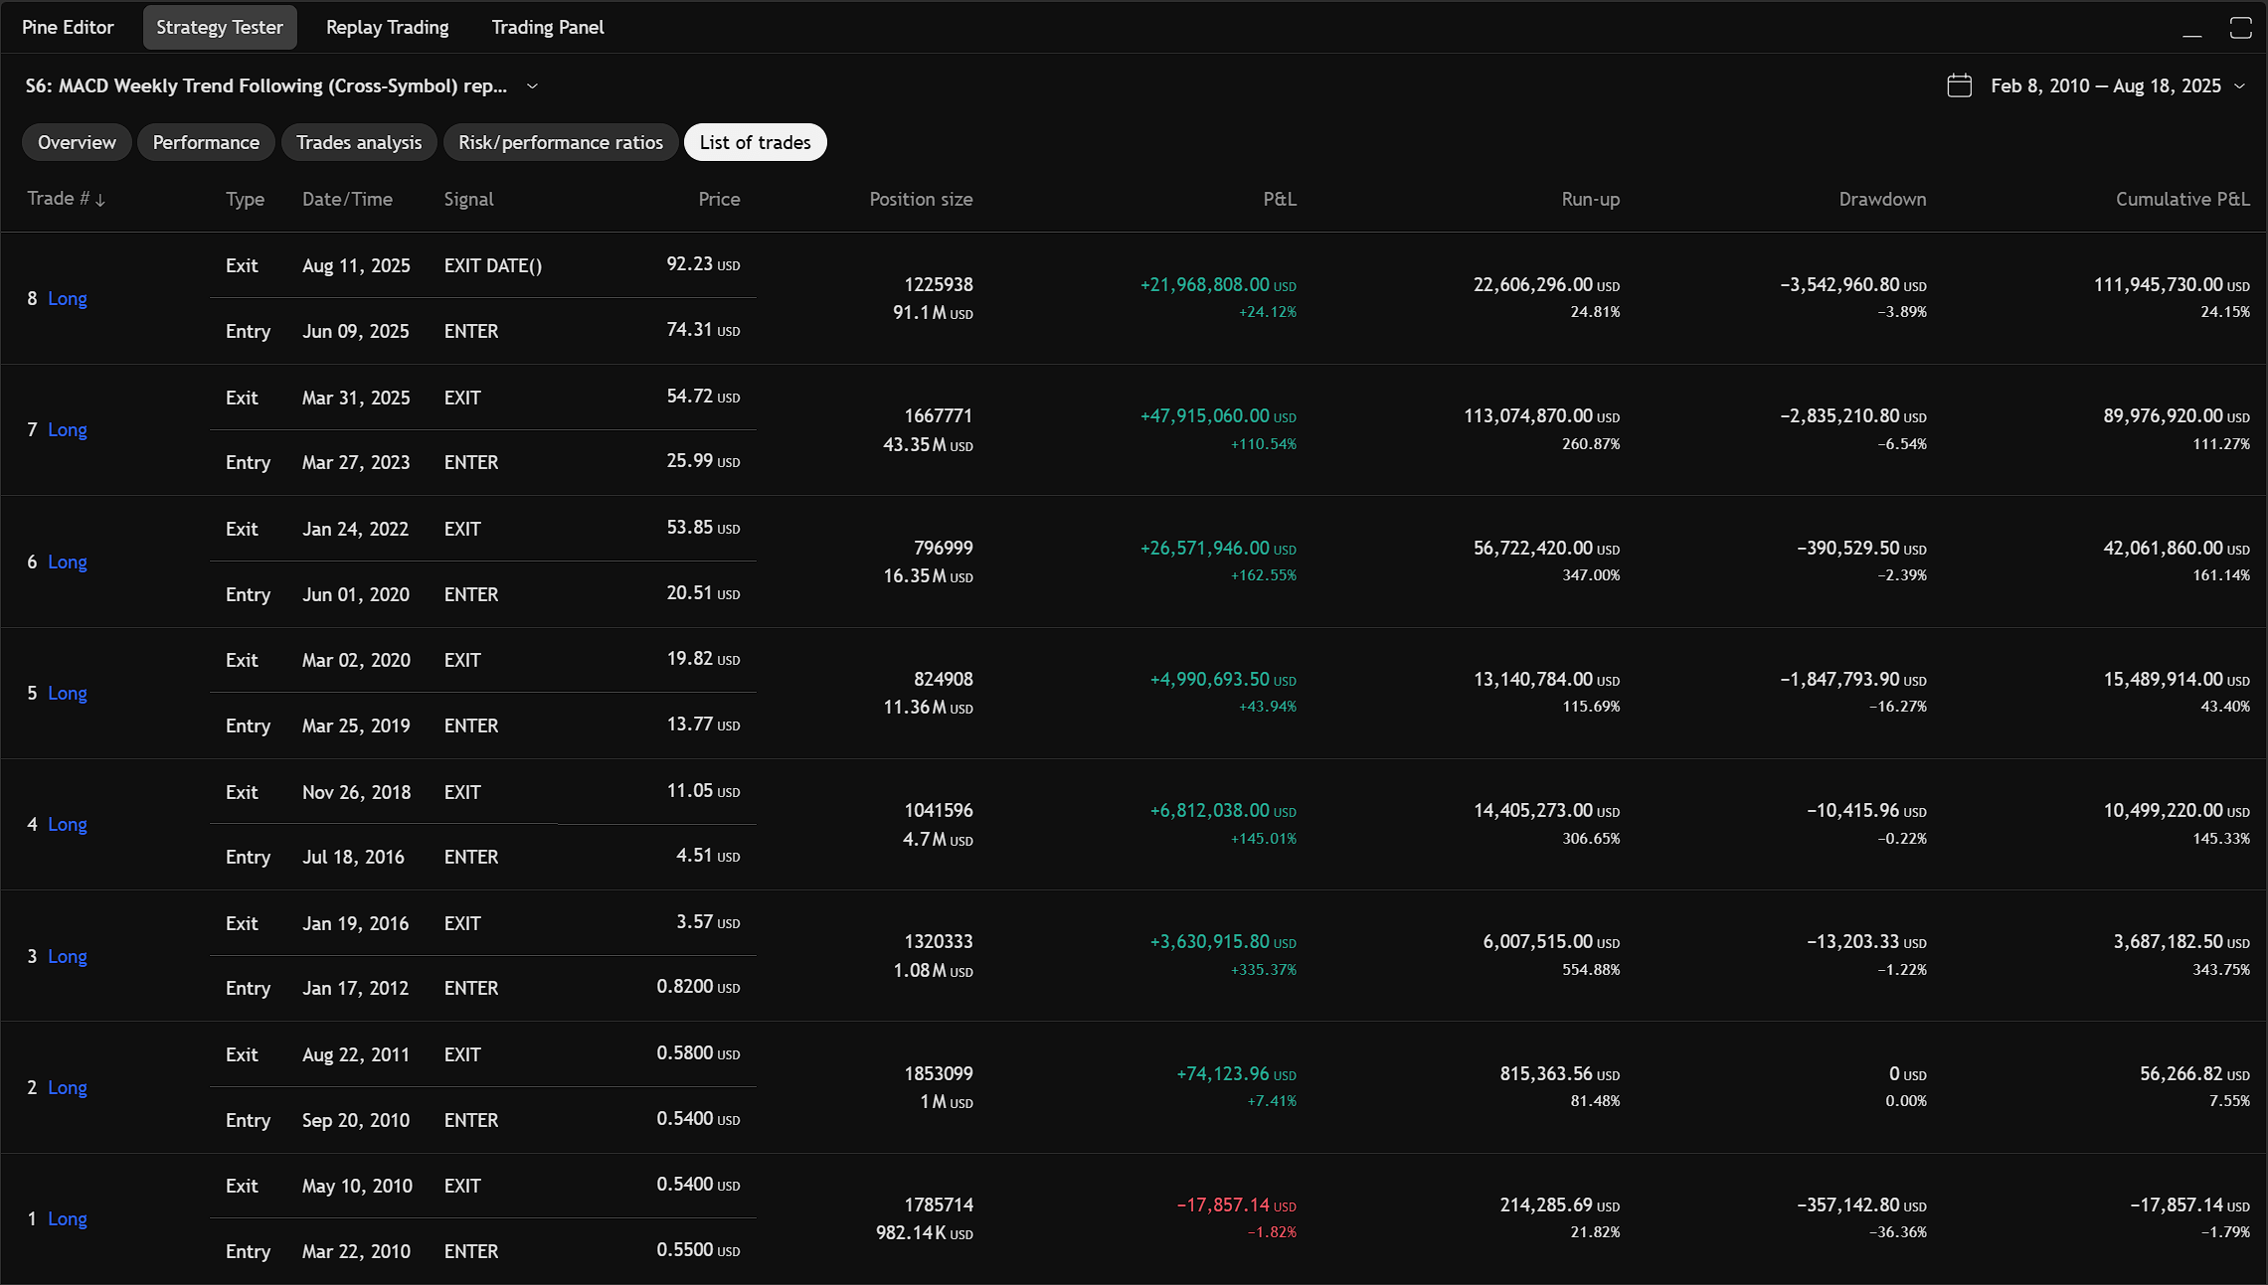Screen dimensions: 2268x1285
Task: Click the Feb 8, 2010 — Aug 18, 2025 range
Action: (x=2106, y=85)
